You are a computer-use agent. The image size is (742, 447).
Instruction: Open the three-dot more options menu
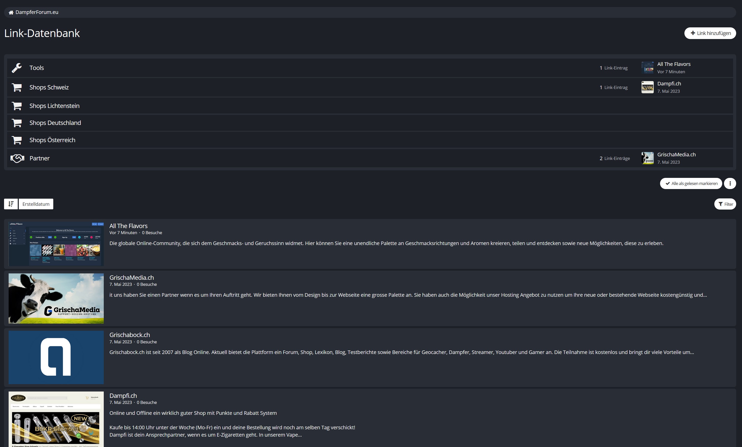[730, 183]
